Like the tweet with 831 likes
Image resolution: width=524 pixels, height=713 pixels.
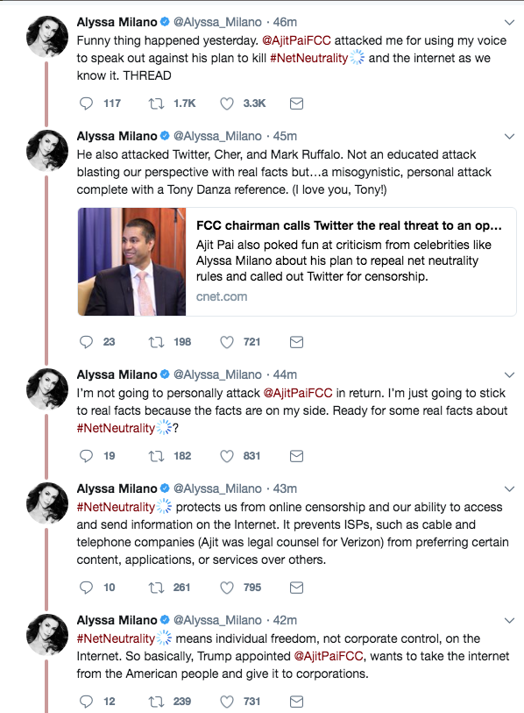click(227, 456)
